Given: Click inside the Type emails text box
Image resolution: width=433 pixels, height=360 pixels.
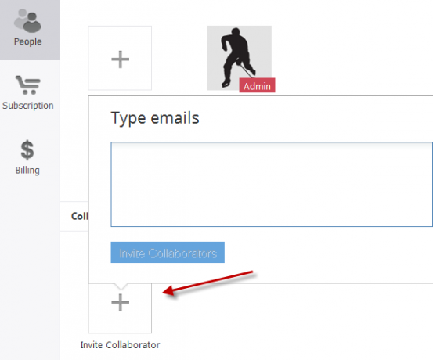Looking at the screenshot, I should point(272,184).
